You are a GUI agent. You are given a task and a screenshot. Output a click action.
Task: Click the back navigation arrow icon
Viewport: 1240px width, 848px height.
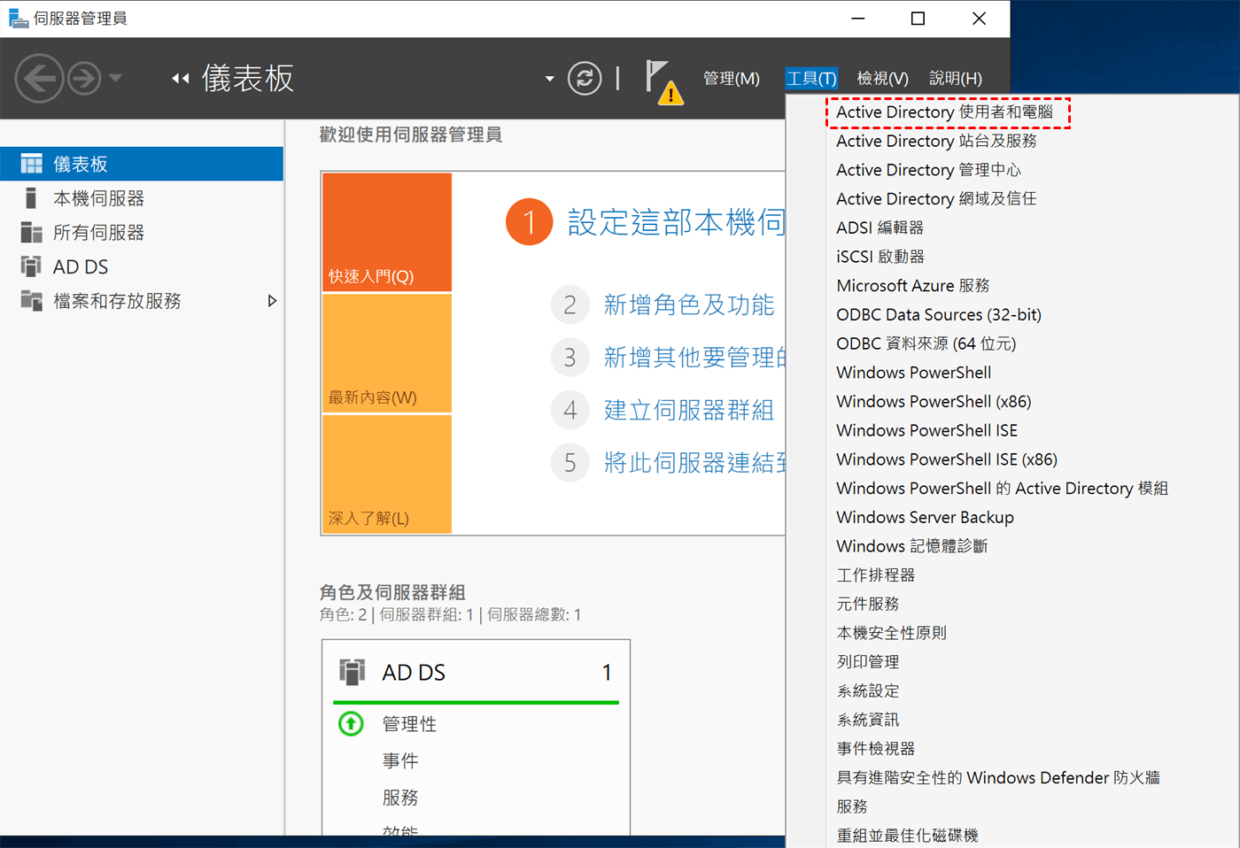pos(39,79)
